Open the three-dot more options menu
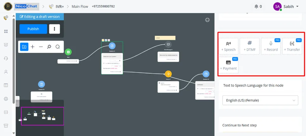The height and width of the screenshot is (136, 306). coord(54,29)
